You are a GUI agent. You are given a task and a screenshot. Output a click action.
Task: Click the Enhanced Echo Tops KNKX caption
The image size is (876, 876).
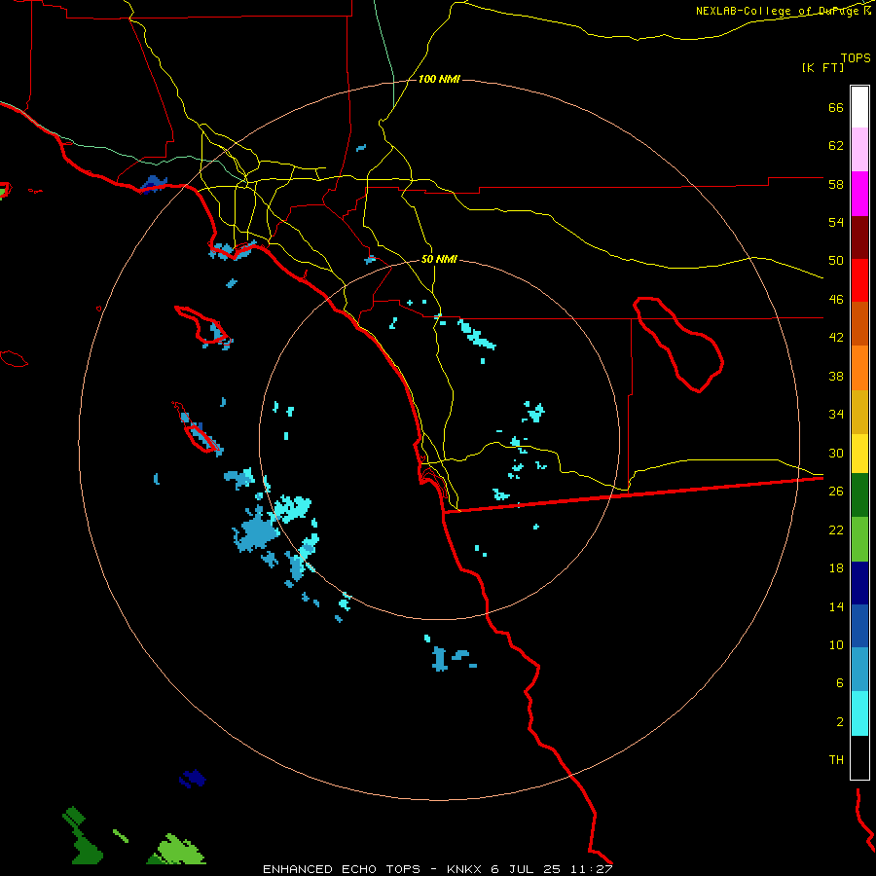tap(437, 869)
